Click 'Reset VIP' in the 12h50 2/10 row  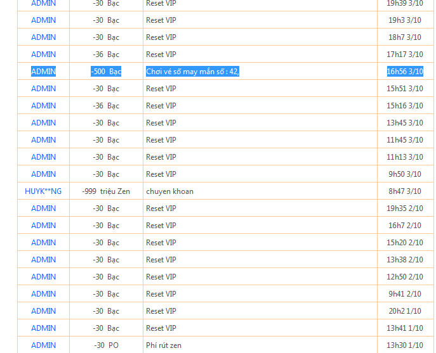(161, 277)
